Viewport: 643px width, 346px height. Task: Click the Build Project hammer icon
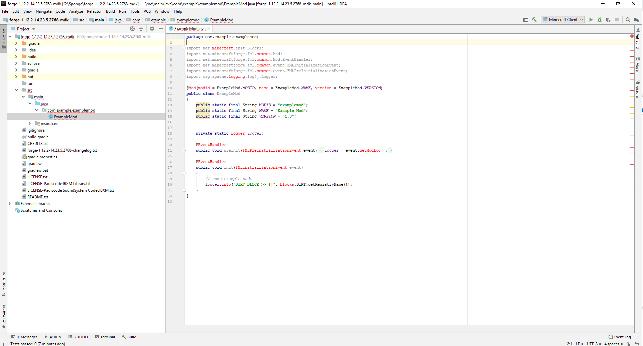[534, 20]
